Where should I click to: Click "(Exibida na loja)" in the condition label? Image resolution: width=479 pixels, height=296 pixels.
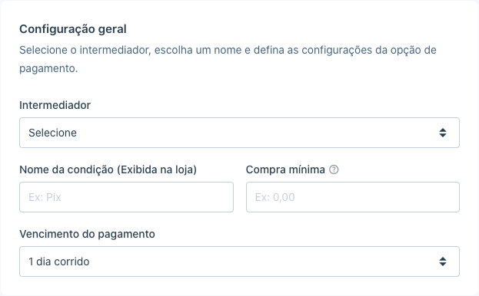[157, 169]
